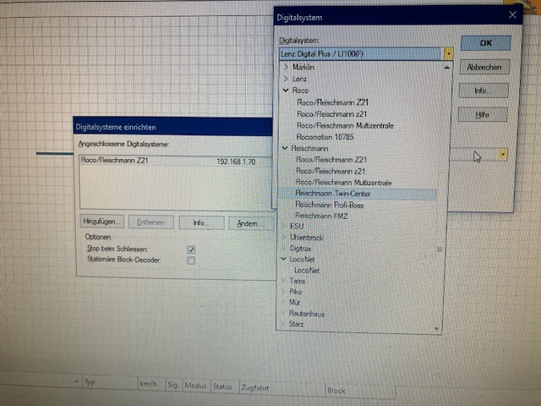Click Abbrechen to cancel
Image resolution: width=541 pixels, height=406 pixels.
pos(484,67)
